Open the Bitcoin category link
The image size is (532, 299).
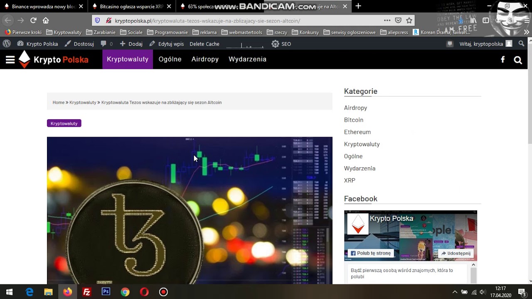pos(354,120)
